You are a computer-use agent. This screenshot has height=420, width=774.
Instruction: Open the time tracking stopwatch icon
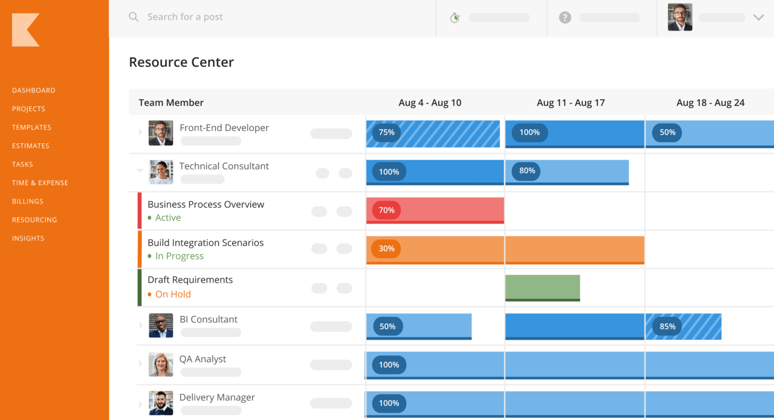click(455, 17)
